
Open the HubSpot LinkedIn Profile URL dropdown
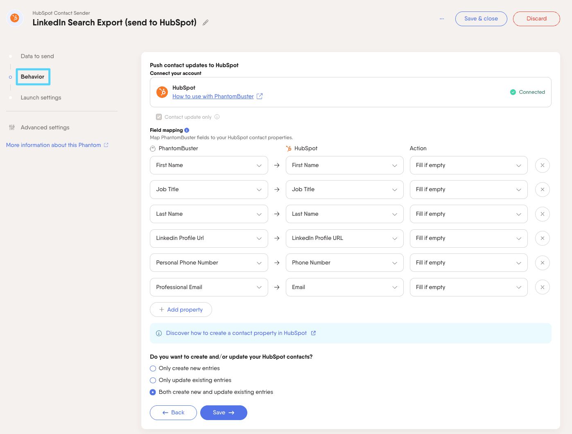tap(345, 238)
